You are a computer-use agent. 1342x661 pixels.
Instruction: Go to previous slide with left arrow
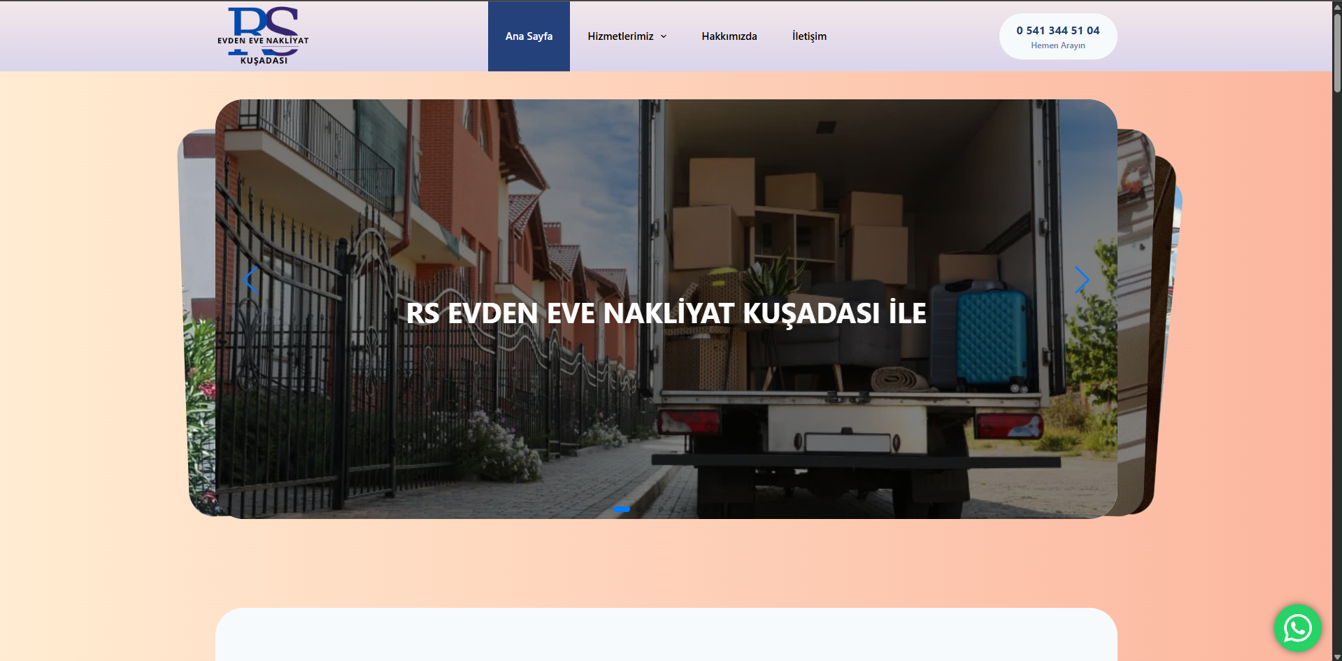click(x=250, y=280)
